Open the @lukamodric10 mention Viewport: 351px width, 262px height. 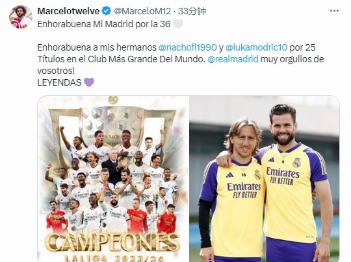pyautogui.click(x=256, y=47)
